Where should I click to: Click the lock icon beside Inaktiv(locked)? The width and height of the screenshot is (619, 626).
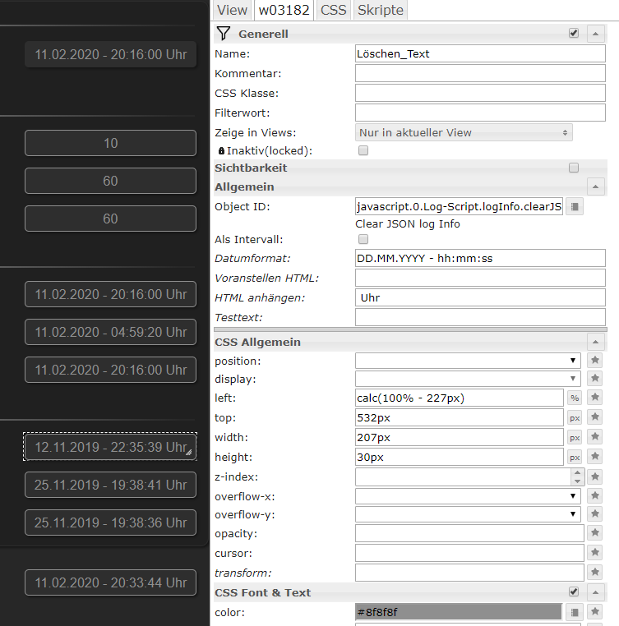click(x=221, y=151)
